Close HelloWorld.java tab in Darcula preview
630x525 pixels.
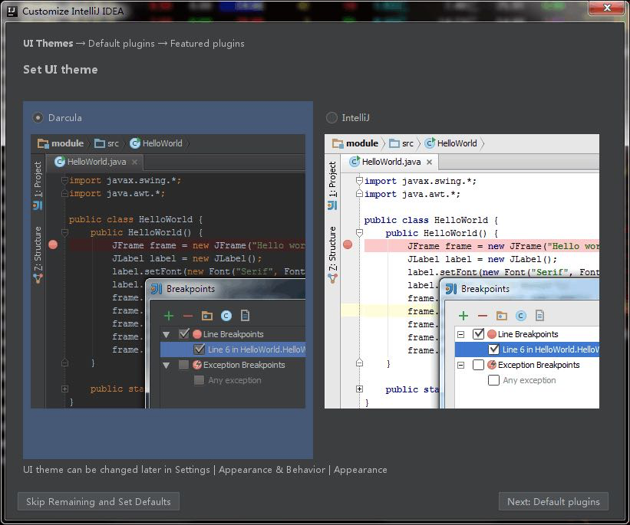tap(134, 162)
